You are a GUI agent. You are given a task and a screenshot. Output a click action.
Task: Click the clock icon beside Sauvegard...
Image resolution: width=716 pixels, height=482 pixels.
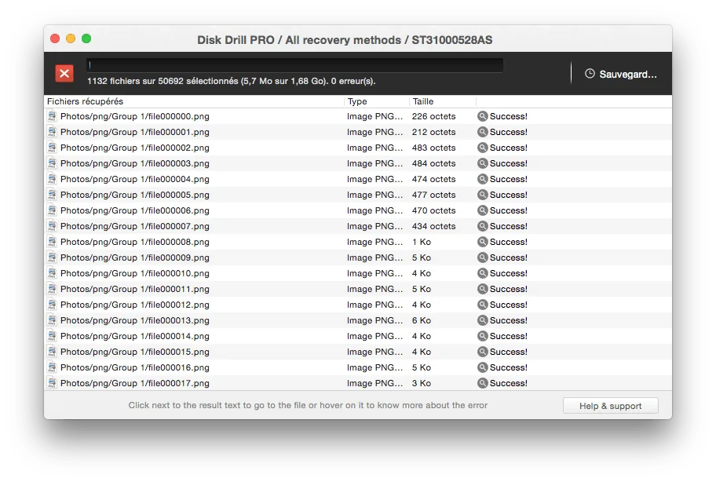tap(590, 74)
